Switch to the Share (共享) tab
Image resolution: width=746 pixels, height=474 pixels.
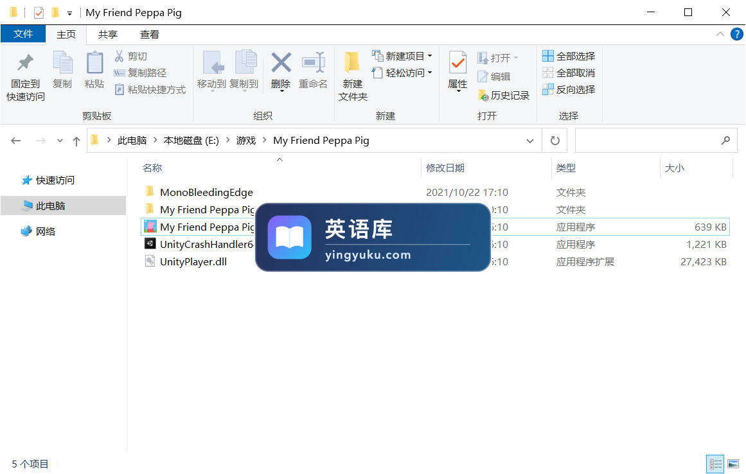click(108, 35)
